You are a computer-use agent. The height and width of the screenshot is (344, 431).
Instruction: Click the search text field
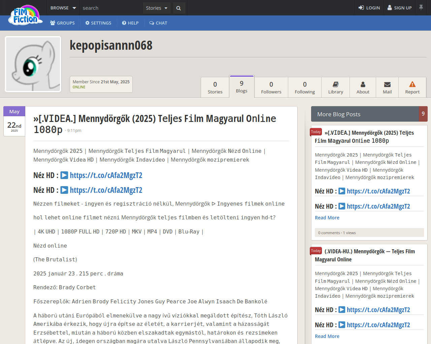click(111, 8)
